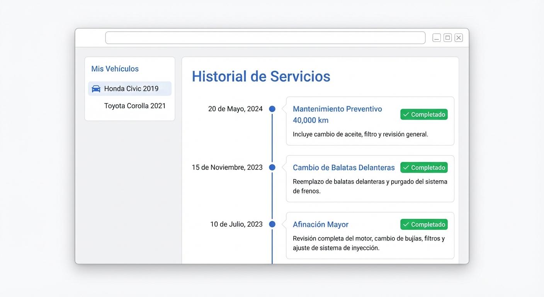
Task: Select the timeline dot for 10 de Julio, 2023
Action: tap(272, 224)
